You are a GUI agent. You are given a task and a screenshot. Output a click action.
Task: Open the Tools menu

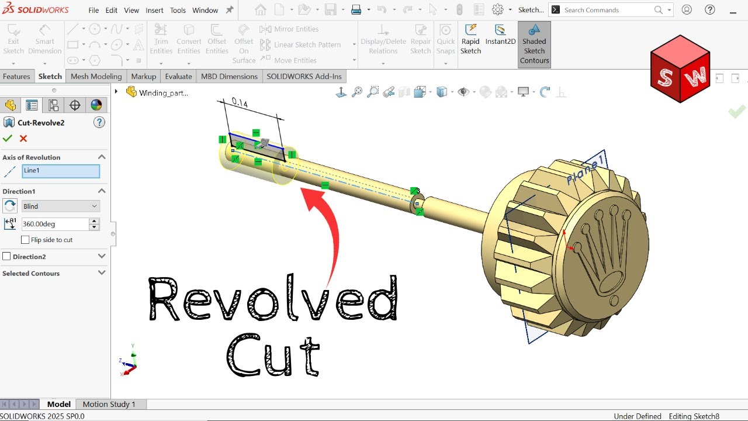pos(178,10)
